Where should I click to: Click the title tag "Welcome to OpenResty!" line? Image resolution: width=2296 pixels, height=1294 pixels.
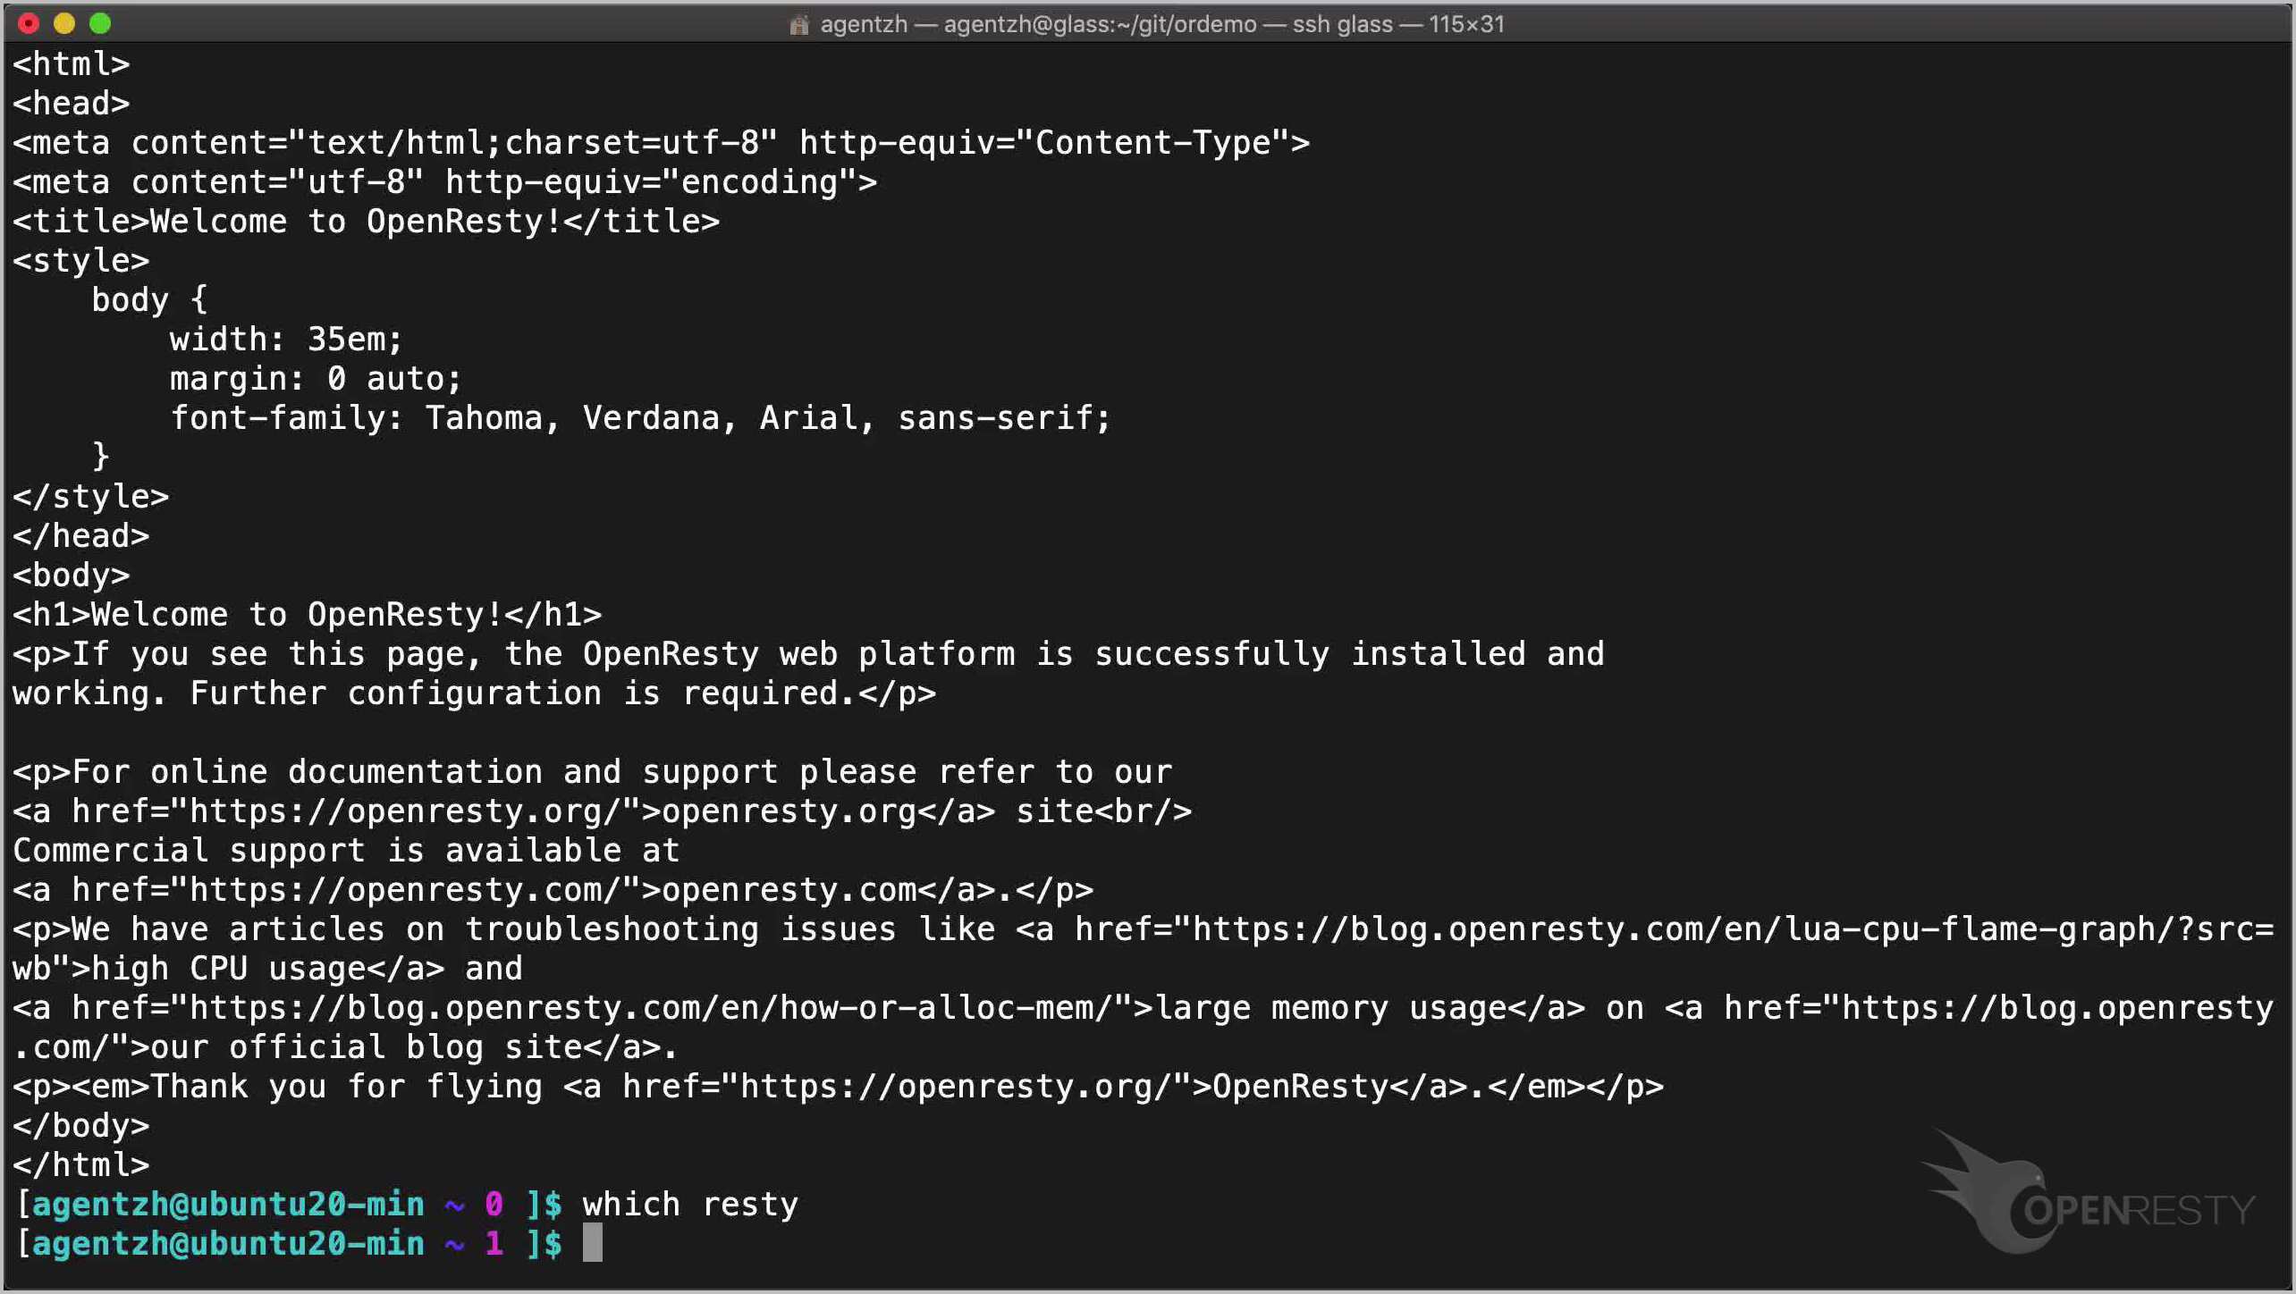click(x=366, y=221)
